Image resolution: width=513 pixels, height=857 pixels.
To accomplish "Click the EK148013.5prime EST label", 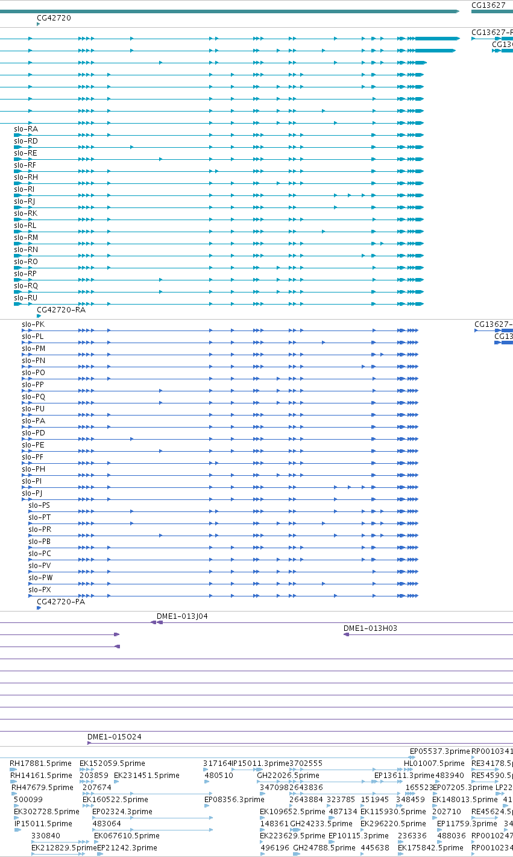I will tap(465, 800).
